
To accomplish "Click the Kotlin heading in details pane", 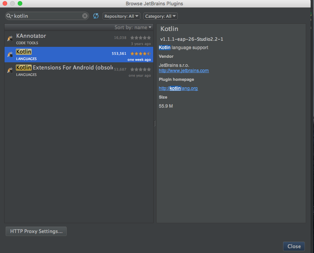I will [169, 29].
